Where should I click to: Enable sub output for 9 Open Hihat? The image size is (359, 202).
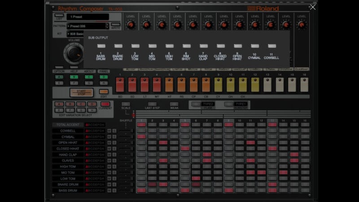(238, 46)
